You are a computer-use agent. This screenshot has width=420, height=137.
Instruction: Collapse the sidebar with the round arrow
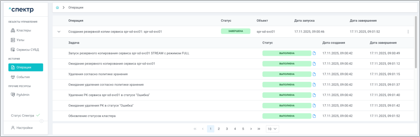(41, 121)
